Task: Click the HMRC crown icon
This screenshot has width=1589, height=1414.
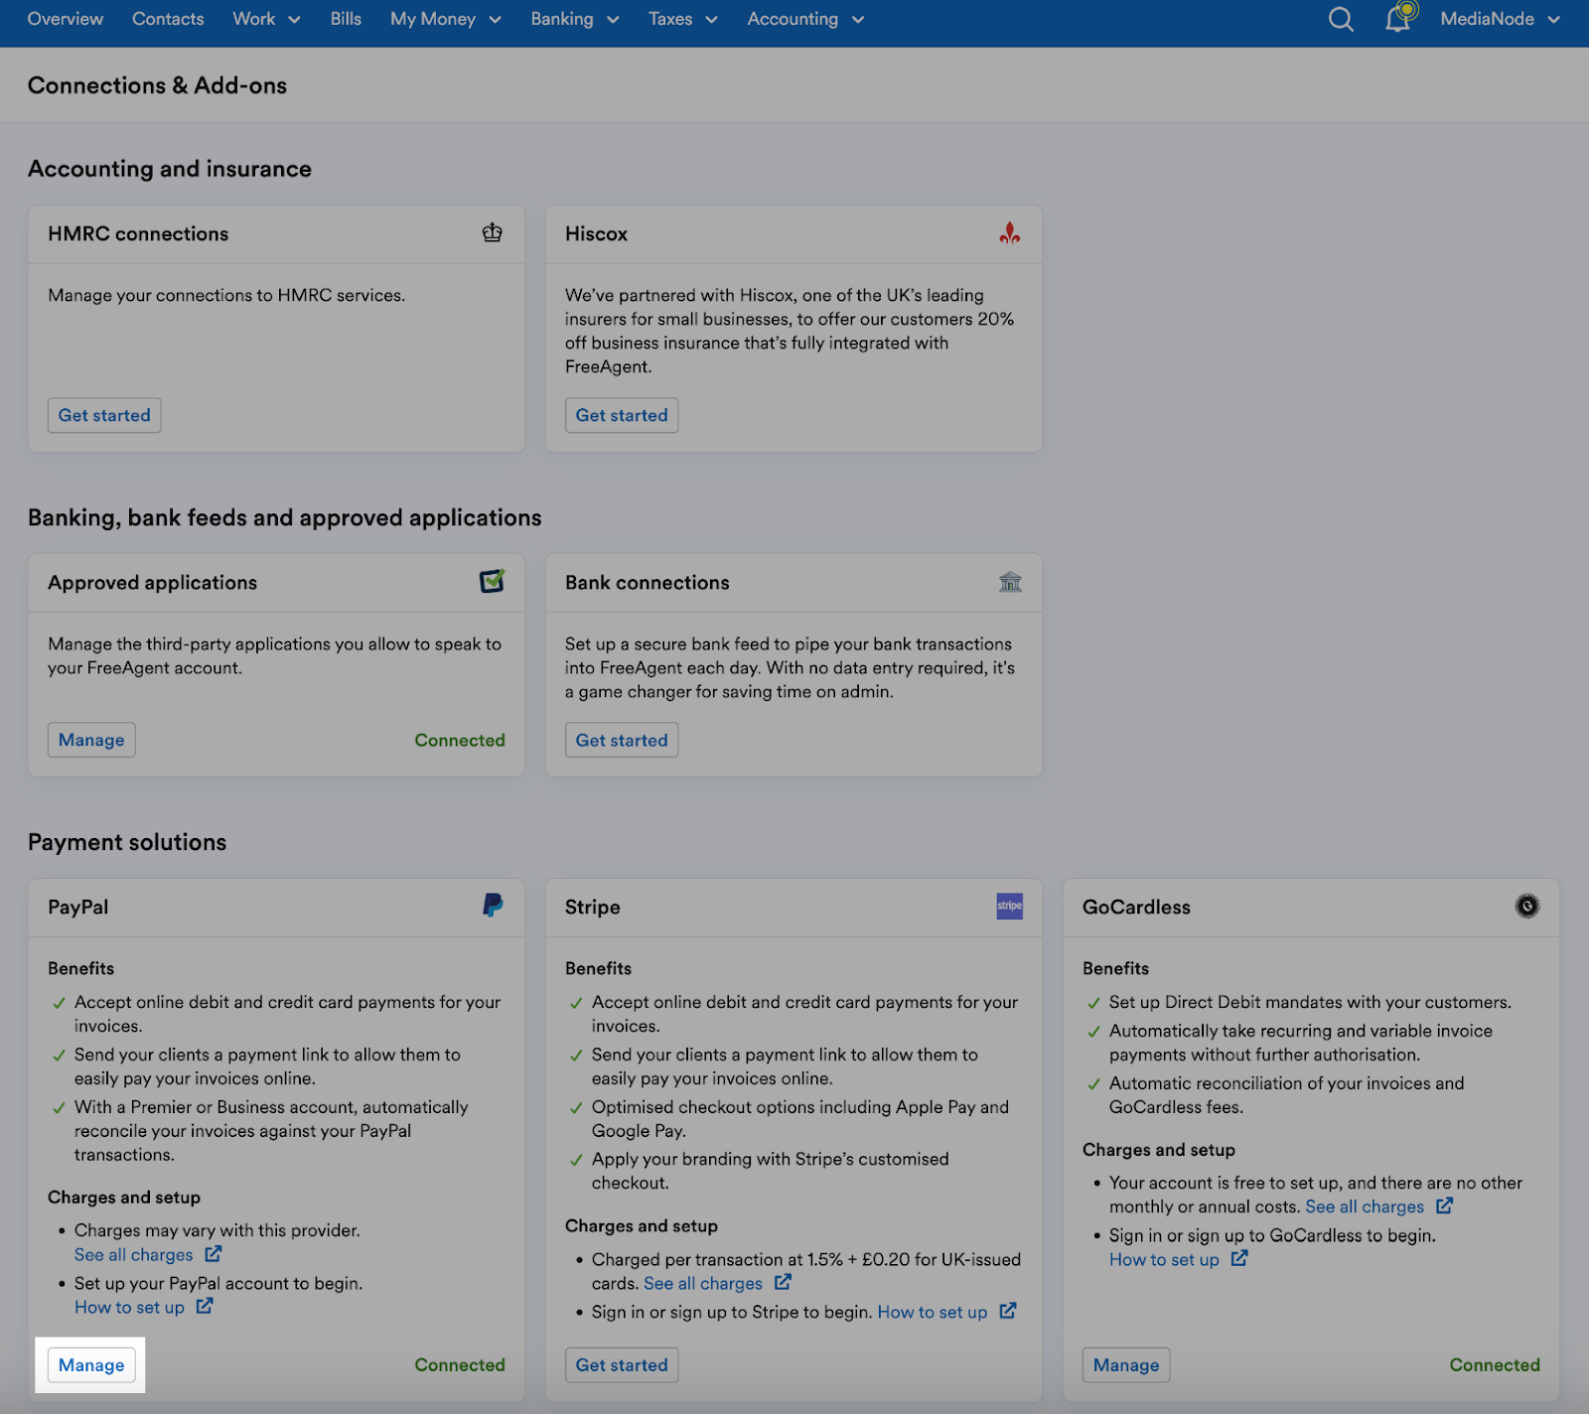Action: (x=493, y=233)
